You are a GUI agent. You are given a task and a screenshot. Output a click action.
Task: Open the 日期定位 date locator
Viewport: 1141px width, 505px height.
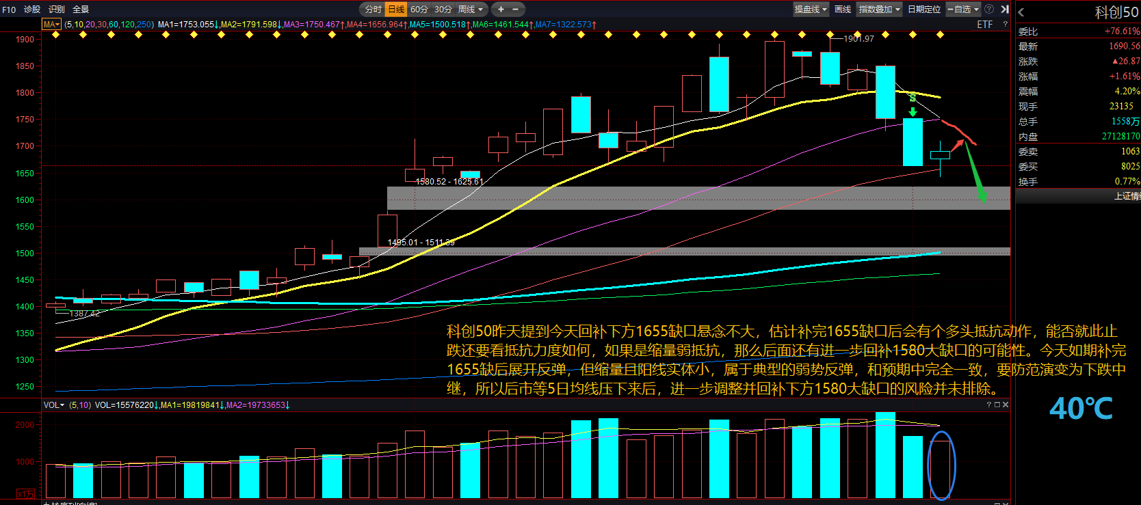click(924, 10)
